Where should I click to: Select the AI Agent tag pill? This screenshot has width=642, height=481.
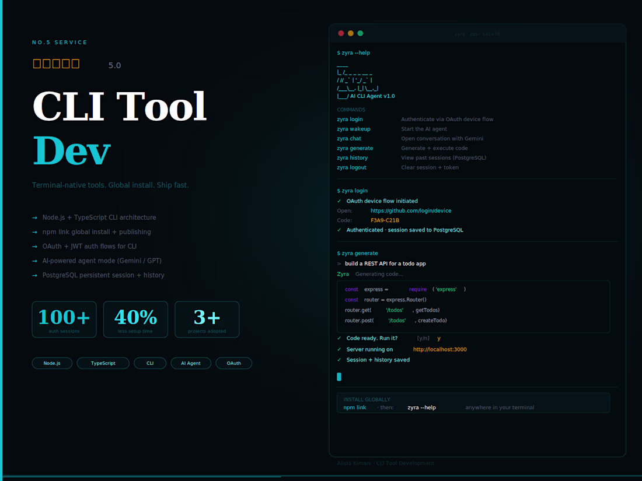[x=191, y=363]
